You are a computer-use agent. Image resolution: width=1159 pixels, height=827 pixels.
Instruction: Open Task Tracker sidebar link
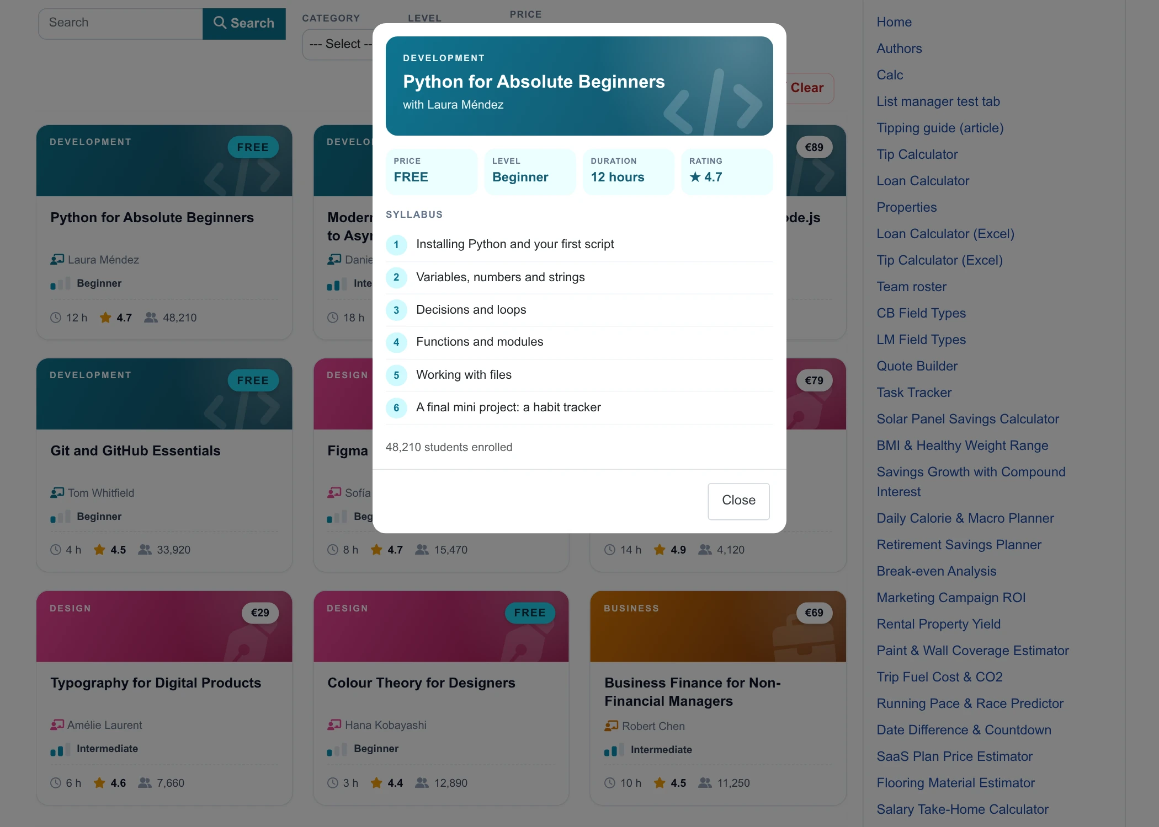click(914, 393)
